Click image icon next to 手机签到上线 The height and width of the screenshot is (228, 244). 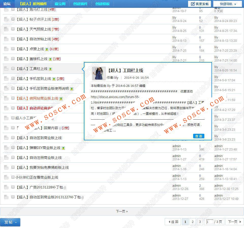click(54, 79)
